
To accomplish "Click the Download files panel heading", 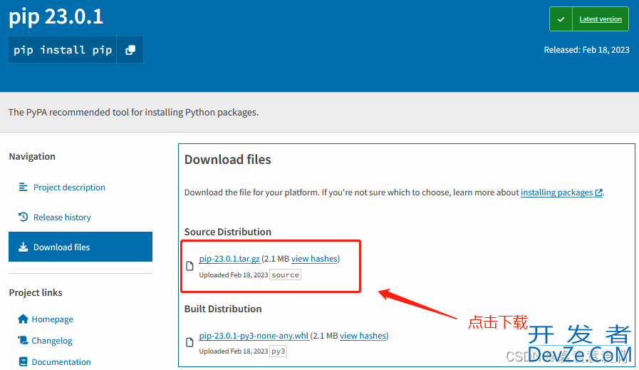I will [227, 160].
